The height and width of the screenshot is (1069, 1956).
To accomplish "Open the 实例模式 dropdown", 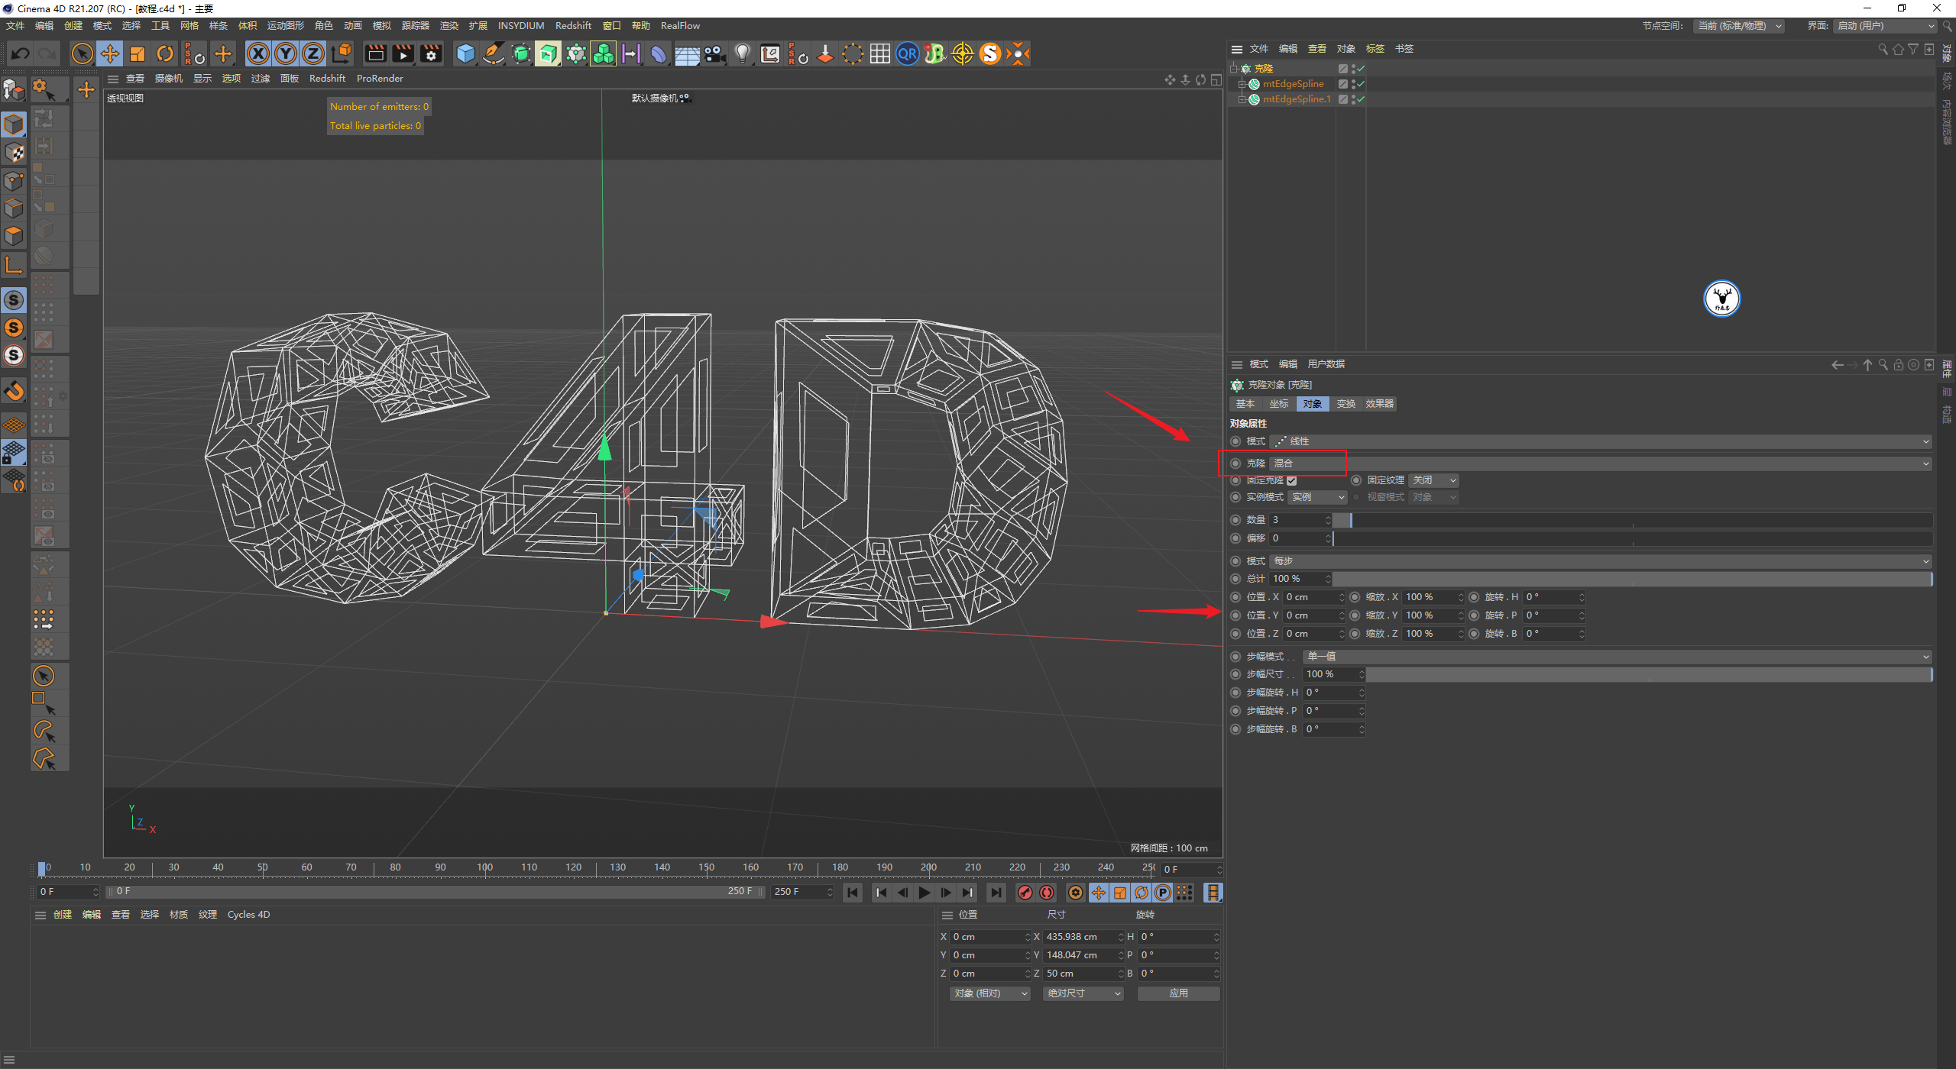I will click(x=1318, y=497).
